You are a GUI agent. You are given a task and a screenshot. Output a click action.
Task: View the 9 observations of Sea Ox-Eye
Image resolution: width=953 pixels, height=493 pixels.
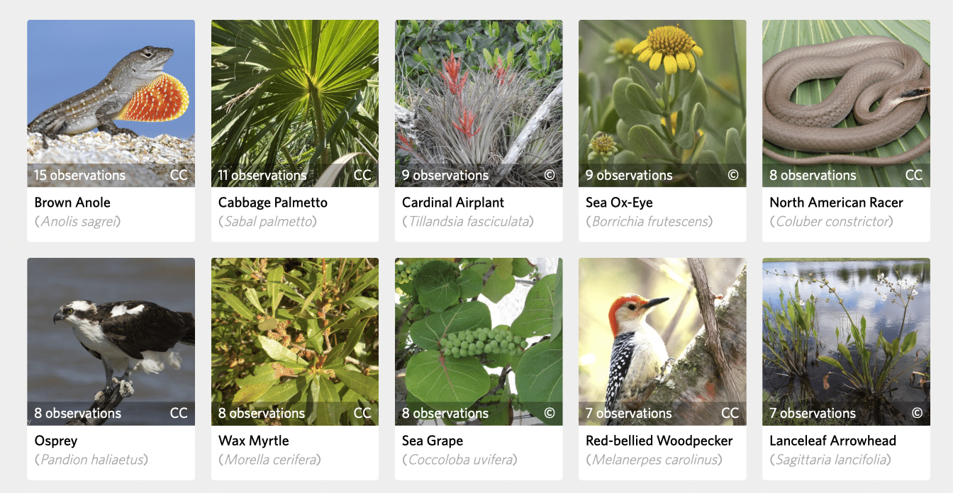click(x=629, y=175)
